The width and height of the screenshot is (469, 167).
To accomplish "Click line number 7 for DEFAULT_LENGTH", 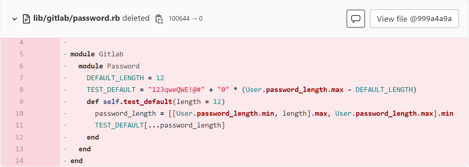I will pos(21,78).
